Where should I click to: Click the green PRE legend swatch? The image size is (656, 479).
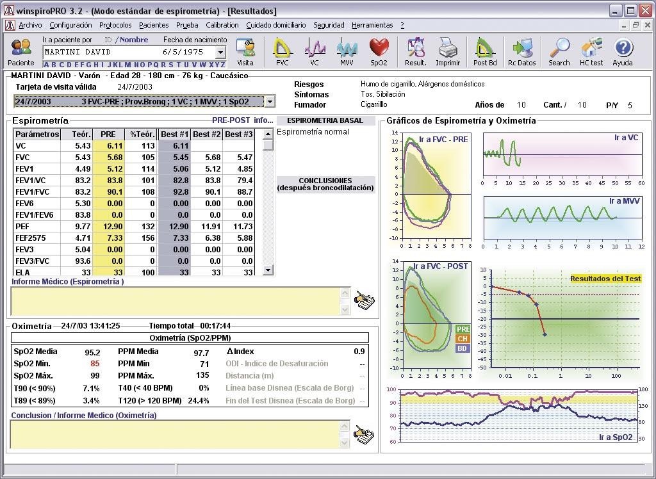click(x=463, y=329)
